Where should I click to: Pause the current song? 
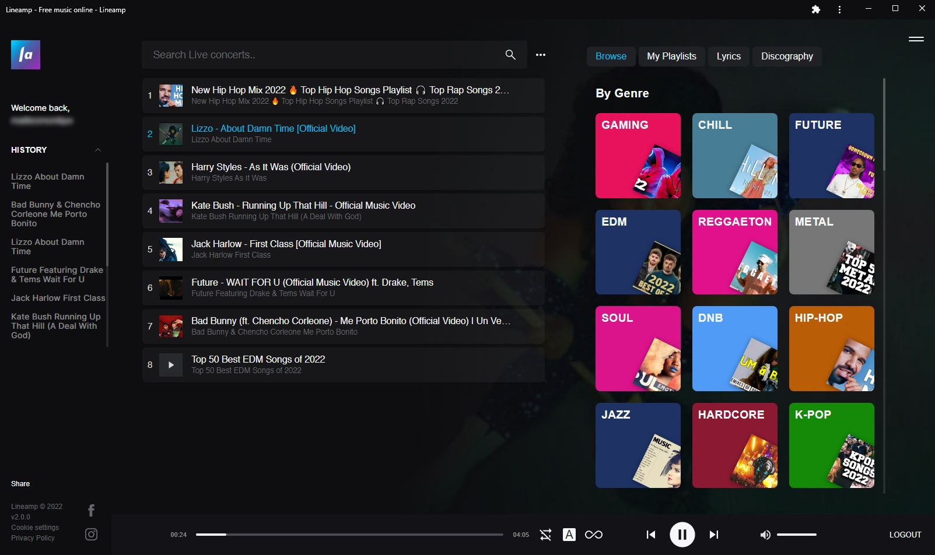[x=682, y=534]
